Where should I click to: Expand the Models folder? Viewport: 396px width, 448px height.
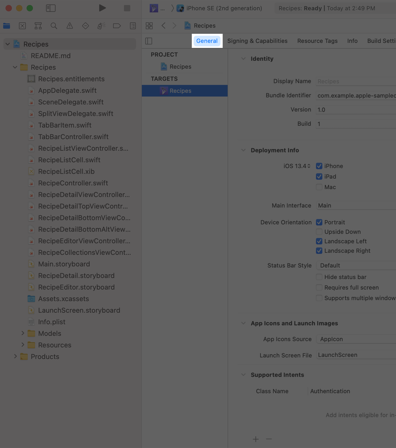(x=23, y=333)
